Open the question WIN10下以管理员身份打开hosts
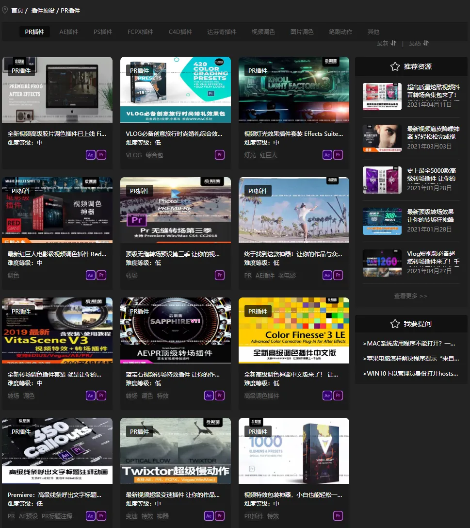Viewport: 470px width, 528px height. pyautogui.click(x=410, y=374)
